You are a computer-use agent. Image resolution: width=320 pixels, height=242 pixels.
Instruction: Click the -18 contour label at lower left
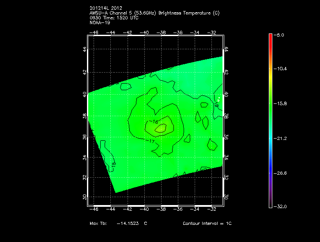(x=113, y=164)
